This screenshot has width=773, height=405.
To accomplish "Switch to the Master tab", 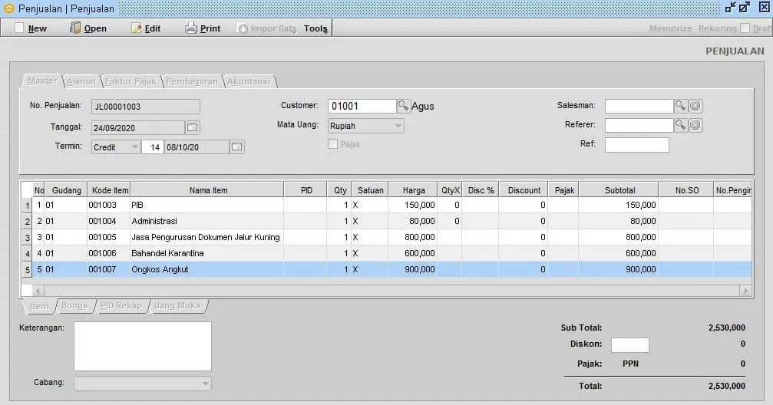I will point(42,81).
